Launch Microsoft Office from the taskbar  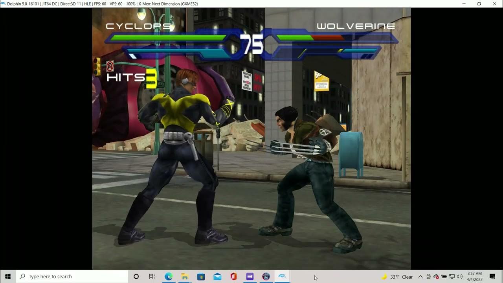point(233,277)
